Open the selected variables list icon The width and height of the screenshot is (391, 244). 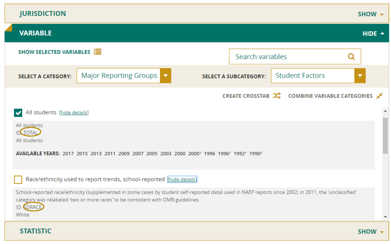(97, 52)
